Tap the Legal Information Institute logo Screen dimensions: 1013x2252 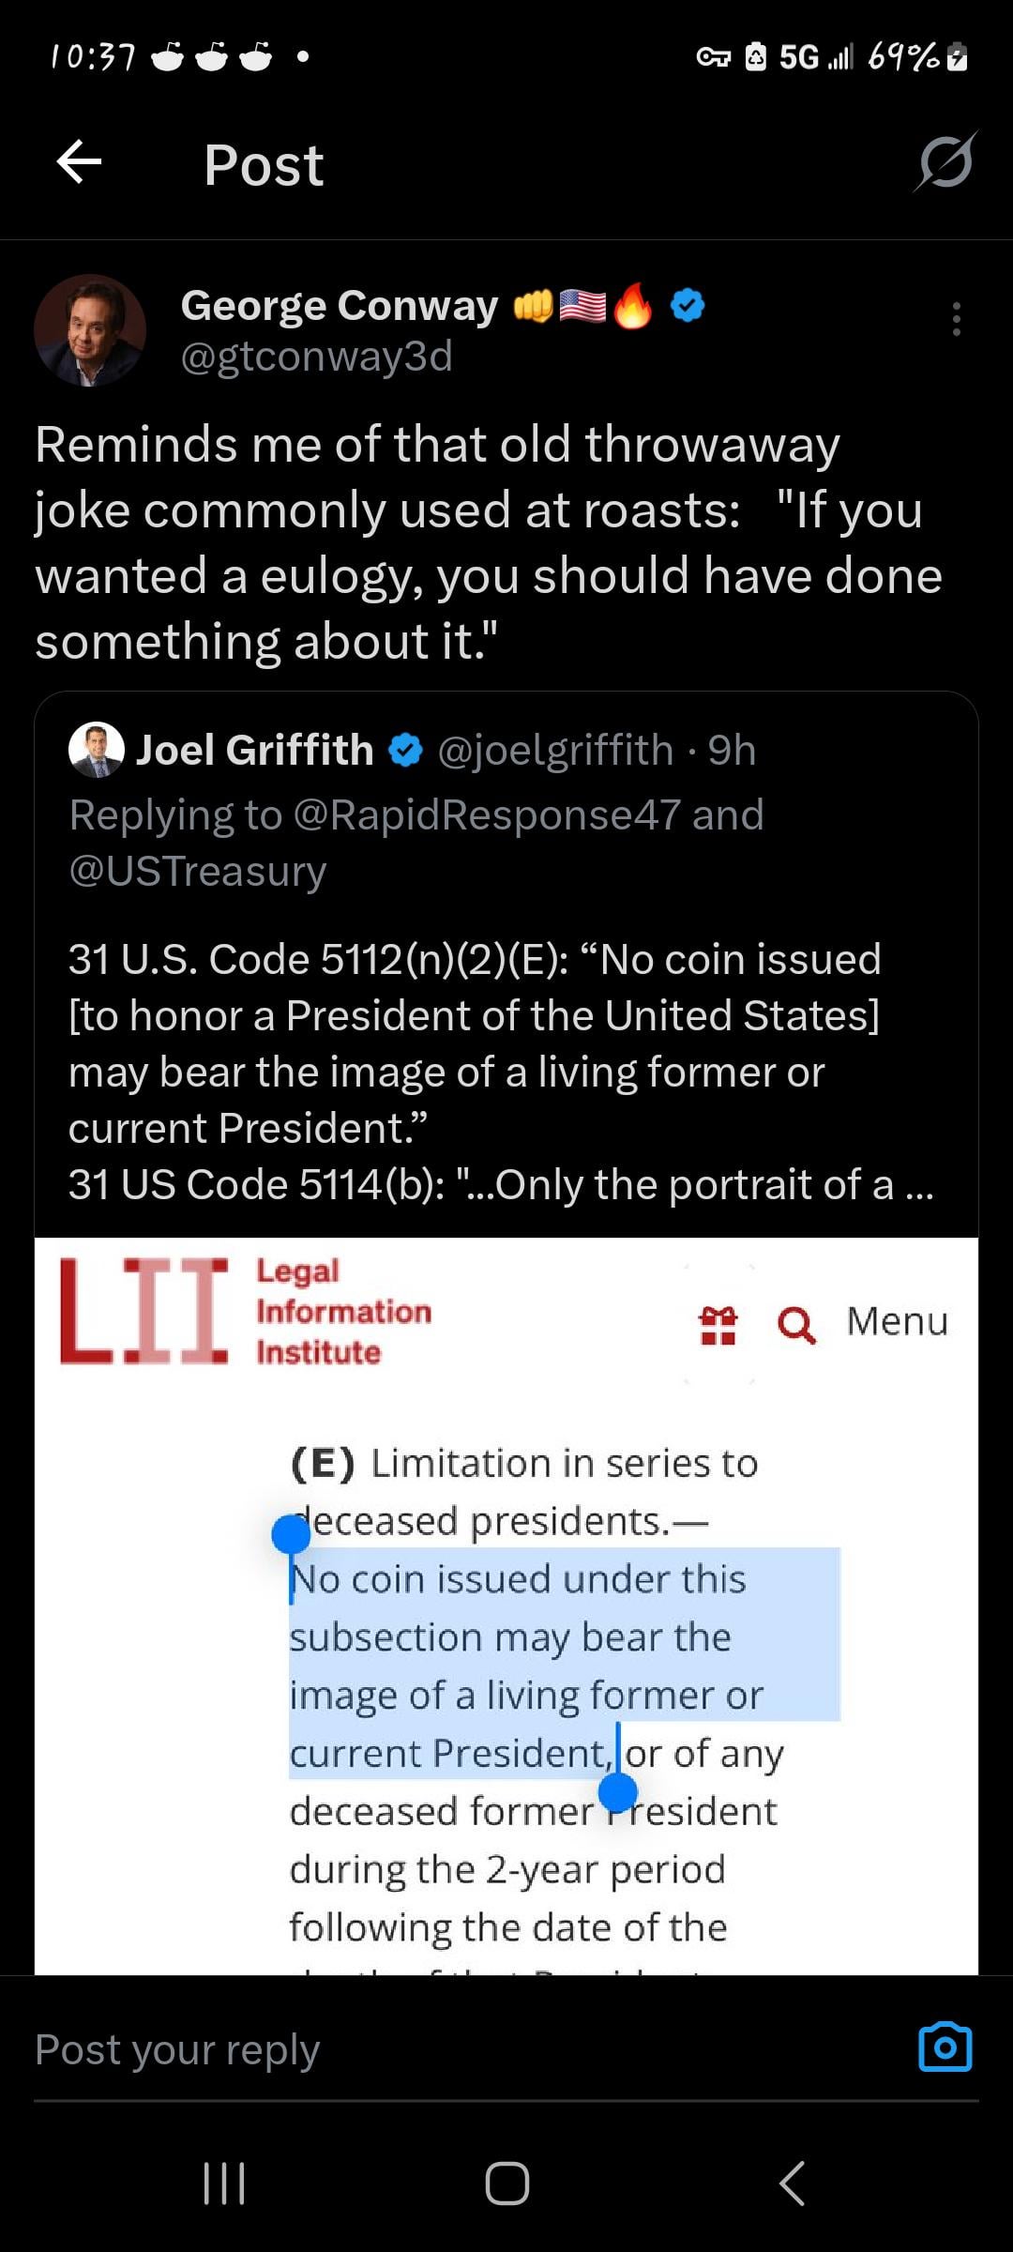[x=246, y=1311]
